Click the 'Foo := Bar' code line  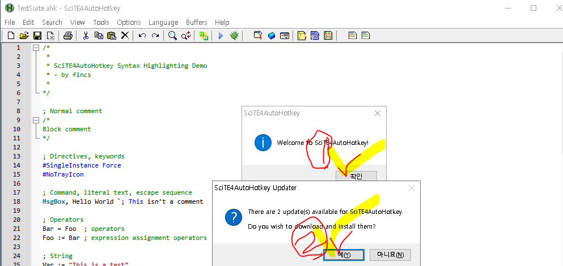point(125,238)
